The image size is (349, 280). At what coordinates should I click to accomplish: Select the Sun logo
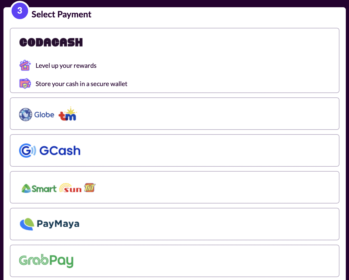(x=70, y=188)
